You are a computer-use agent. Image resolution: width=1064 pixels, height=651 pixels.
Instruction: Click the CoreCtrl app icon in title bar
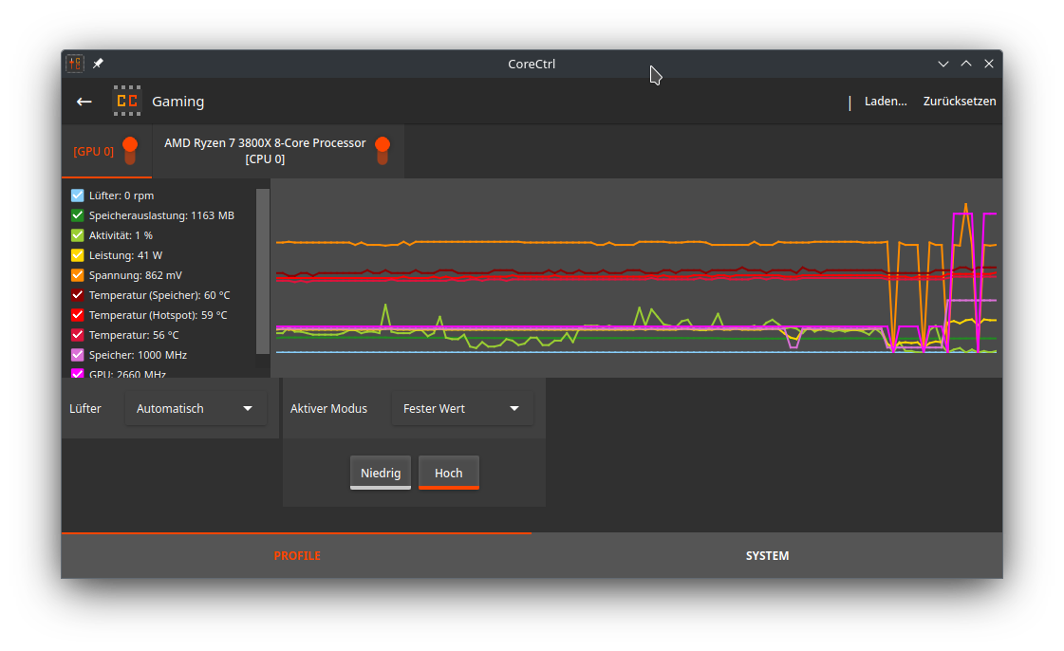pyautogui.click(x=75, y=63)
